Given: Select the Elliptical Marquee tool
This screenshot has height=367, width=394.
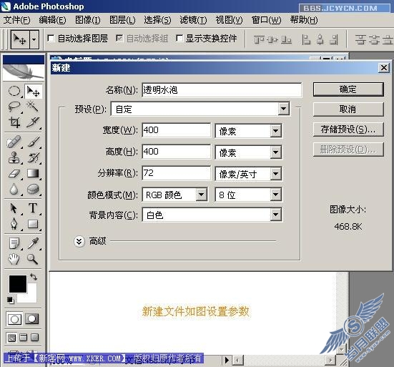Looking at the screenshot, I should pos(14,91).
